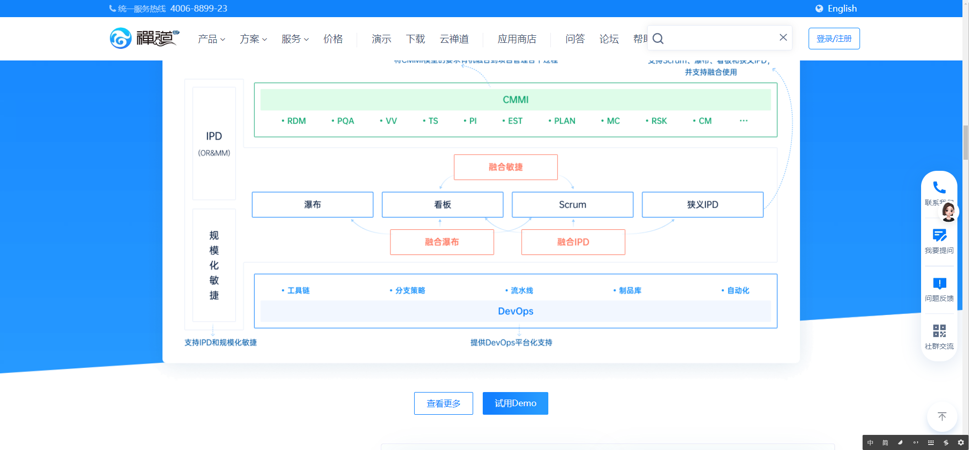
Task: Click the 瀑布 box in diagram
Action: pyautogui.click(x=313, y=205)
